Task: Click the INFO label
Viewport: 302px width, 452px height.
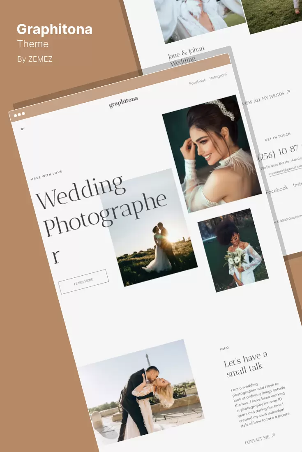Action: point(224,348)
